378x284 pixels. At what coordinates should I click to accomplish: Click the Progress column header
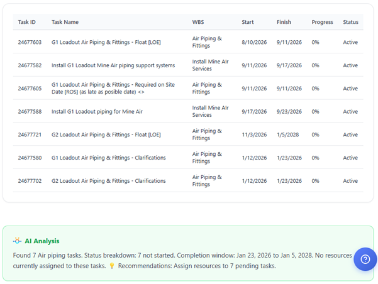(x=322, y=22)
